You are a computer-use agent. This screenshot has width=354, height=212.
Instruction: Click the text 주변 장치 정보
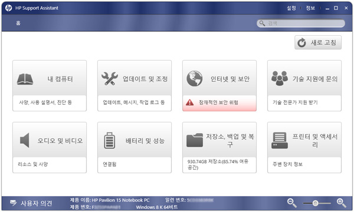[x=287, y=164]
